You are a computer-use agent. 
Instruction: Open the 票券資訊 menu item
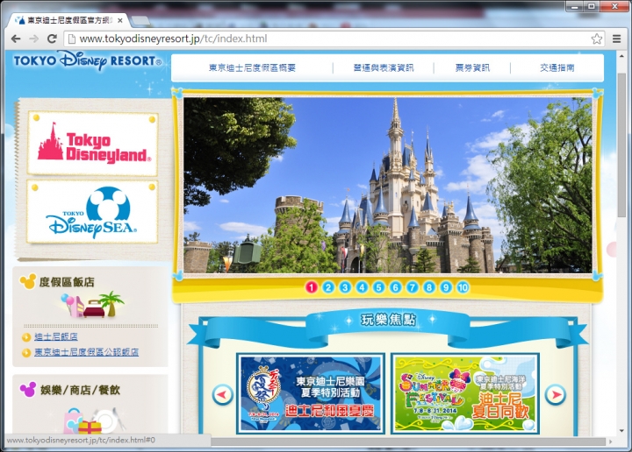coord(472,67)
